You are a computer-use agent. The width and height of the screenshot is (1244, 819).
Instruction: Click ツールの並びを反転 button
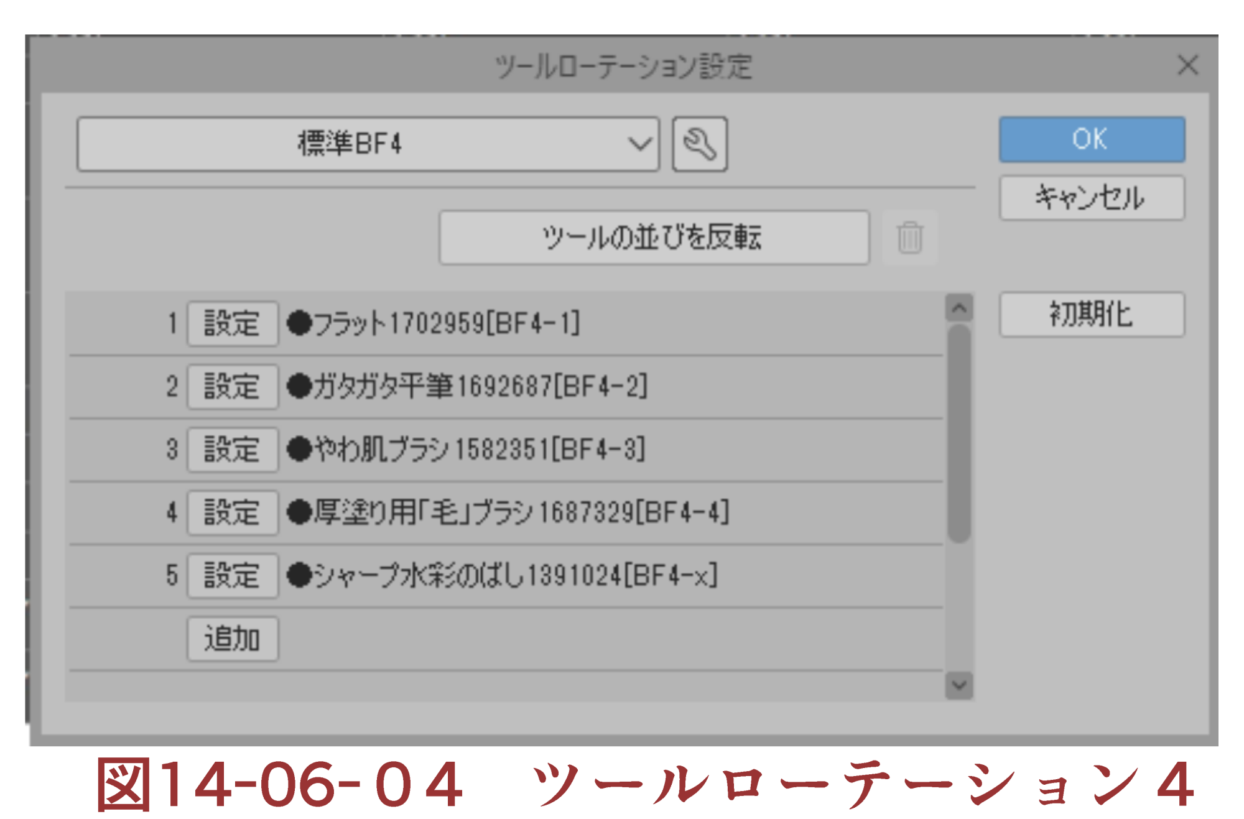[654, 238]
